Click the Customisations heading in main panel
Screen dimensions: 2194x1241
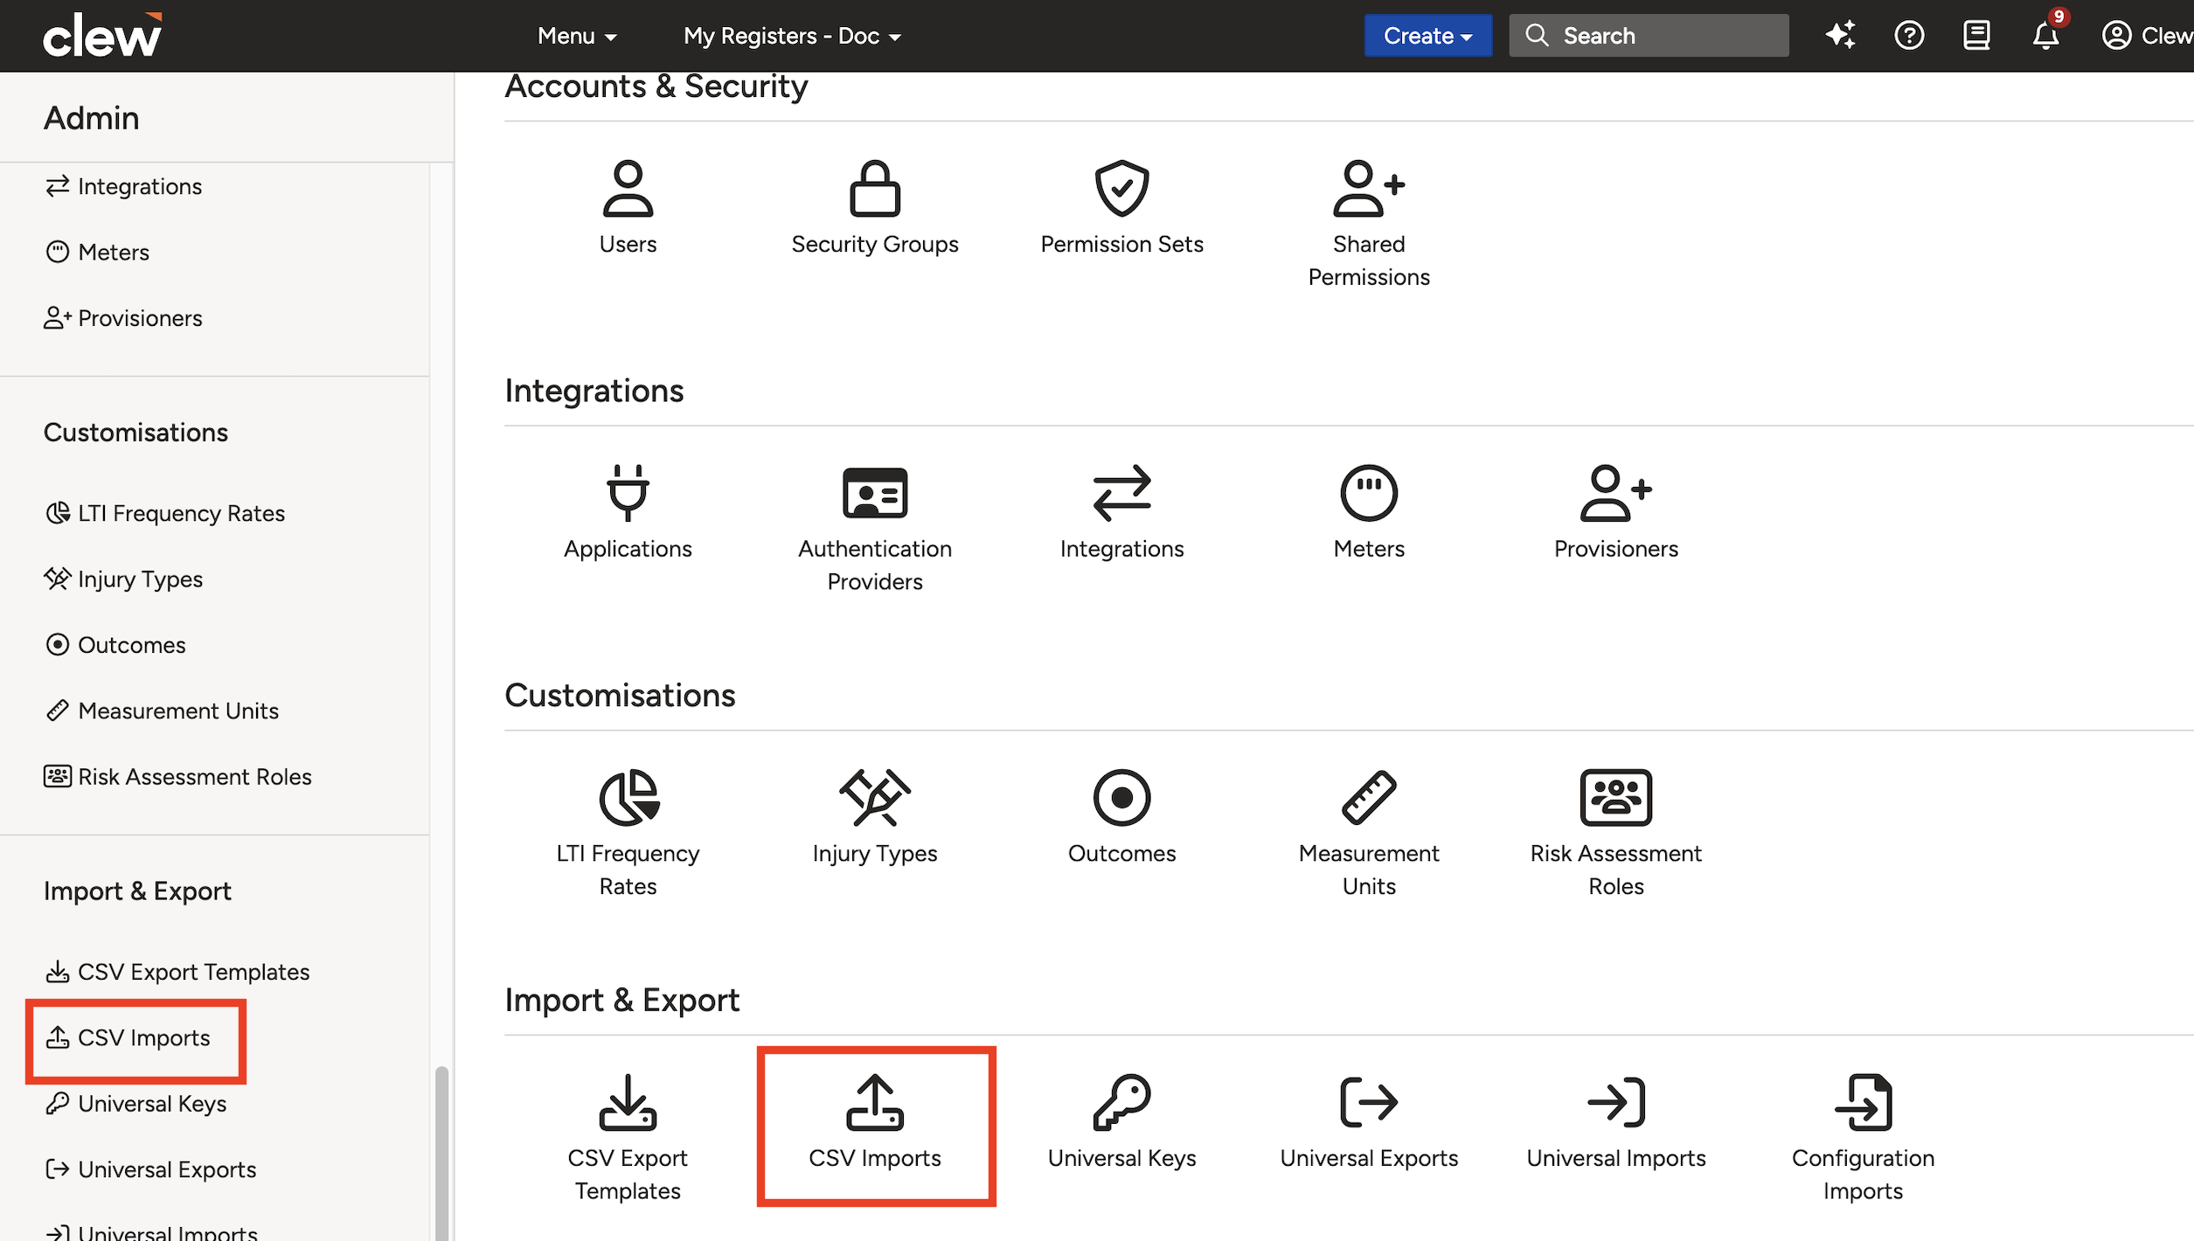tap(620, 696)
